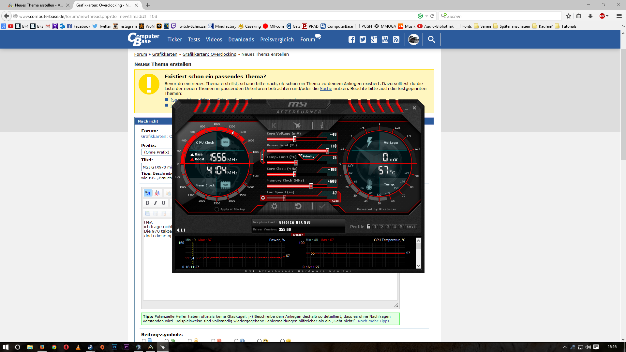Click the Core Clock slider handle
Image resolution: width=626 pixels, height=352 pixels.
coord(295,174)
